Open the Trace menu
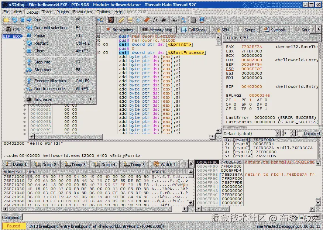This screenshot has height=230, width=323. (x=47, y=12)
